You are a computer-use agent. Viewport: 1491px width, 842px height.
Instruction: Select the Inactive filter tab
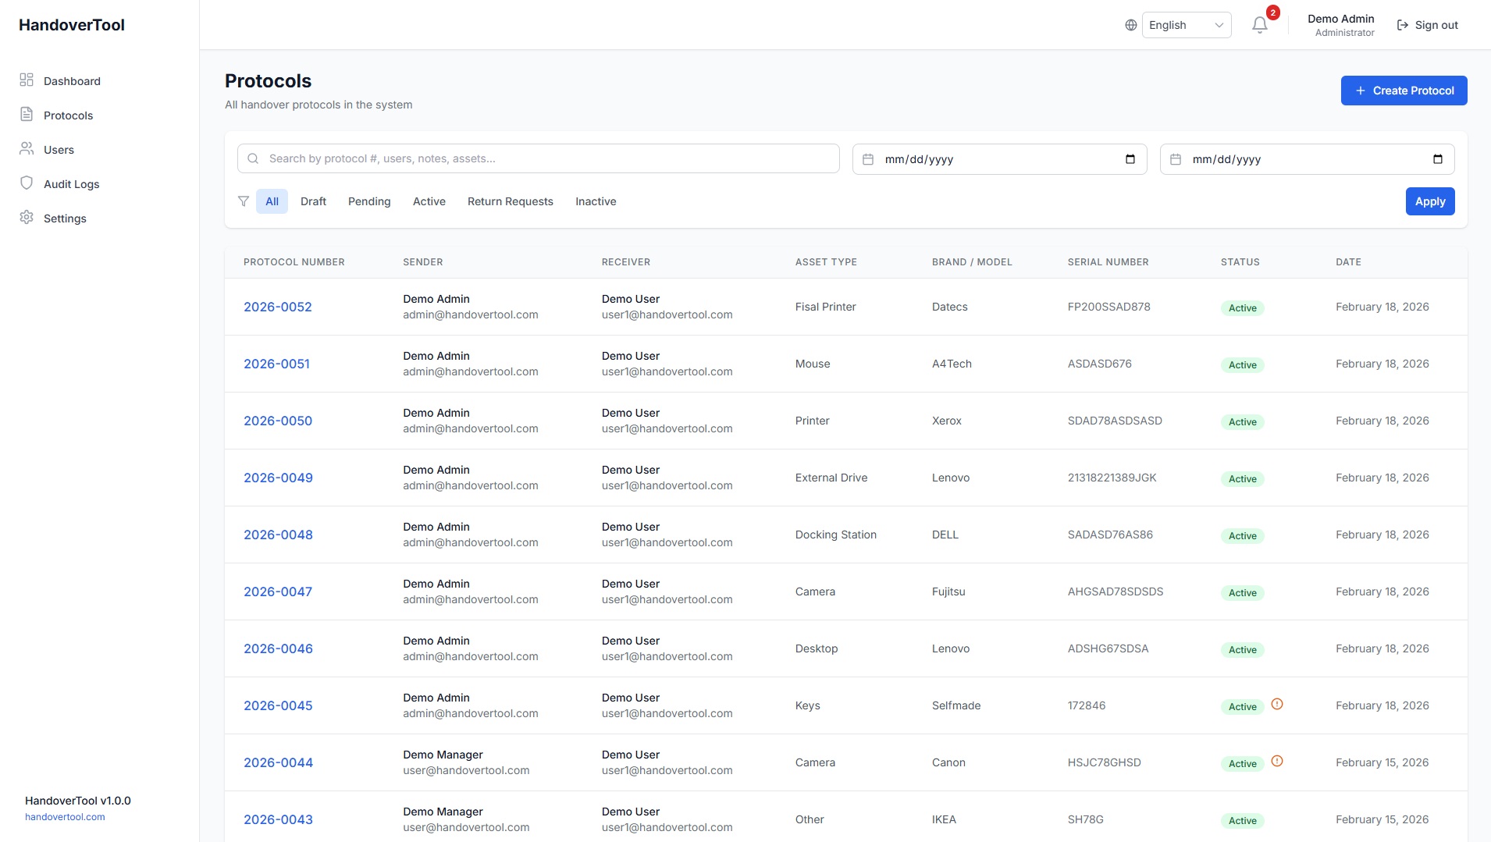point(596,201)
